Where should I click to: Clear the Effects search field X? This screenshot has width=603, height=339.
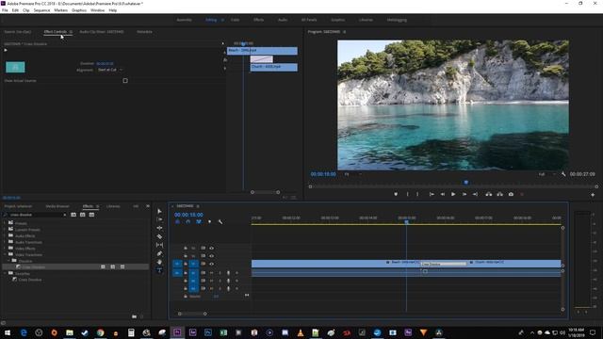(65, 215)
